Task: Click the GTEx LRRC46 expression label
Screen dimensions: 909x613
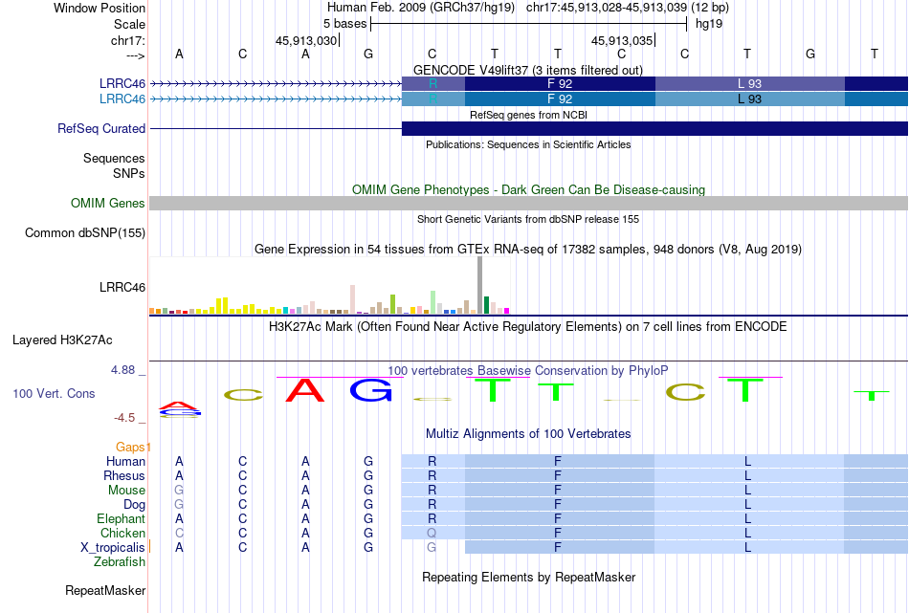Action: tap(122, 288)
